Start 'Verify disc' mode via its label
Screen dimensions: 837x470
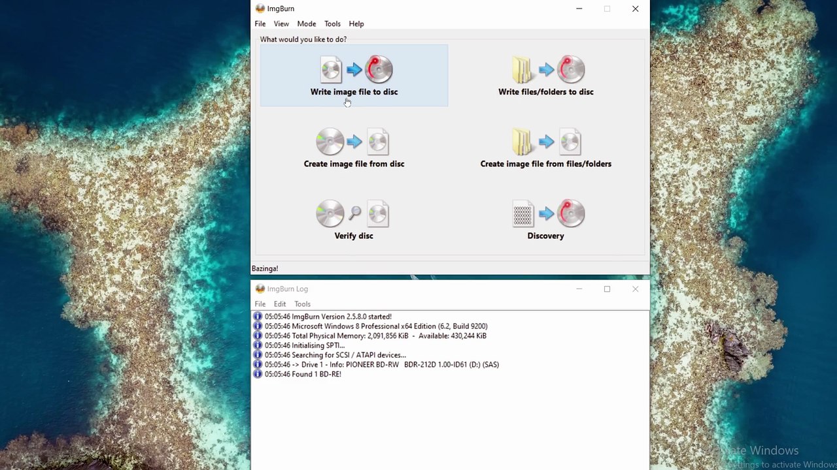coord(354,236)
